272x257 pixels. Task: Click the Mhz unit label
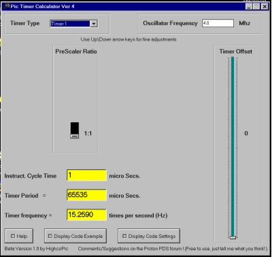coord(245,23)
